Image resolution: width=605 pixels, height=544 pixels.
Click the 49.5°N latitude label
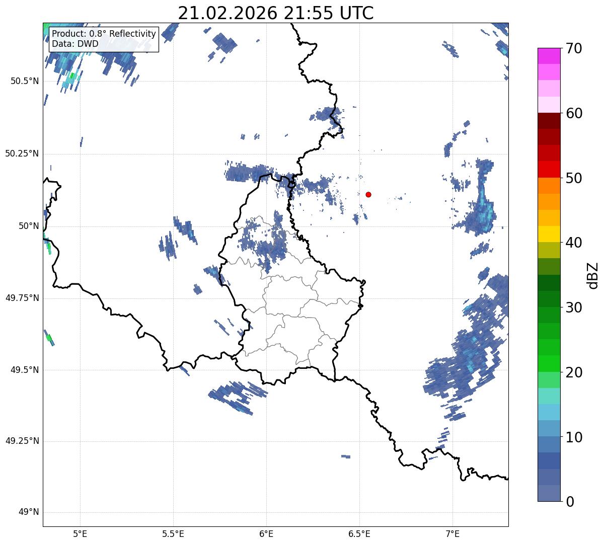(x=25, y=370)
